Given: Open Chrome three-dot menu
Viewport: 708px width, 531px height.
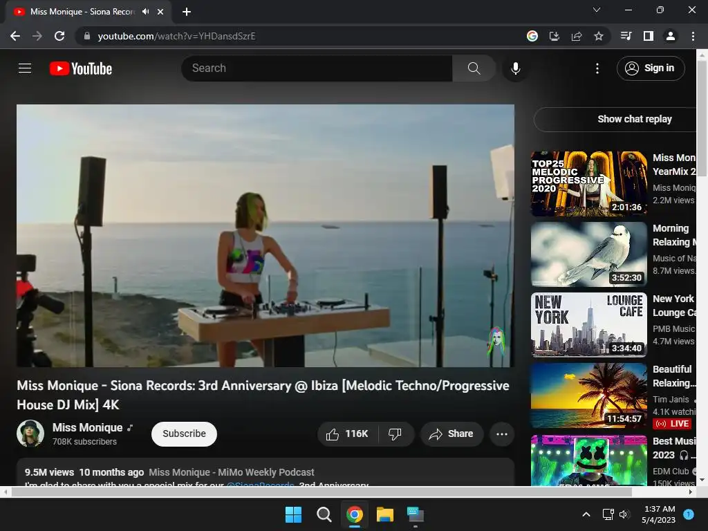Looking at the screenshot, I should pos(693,36).
